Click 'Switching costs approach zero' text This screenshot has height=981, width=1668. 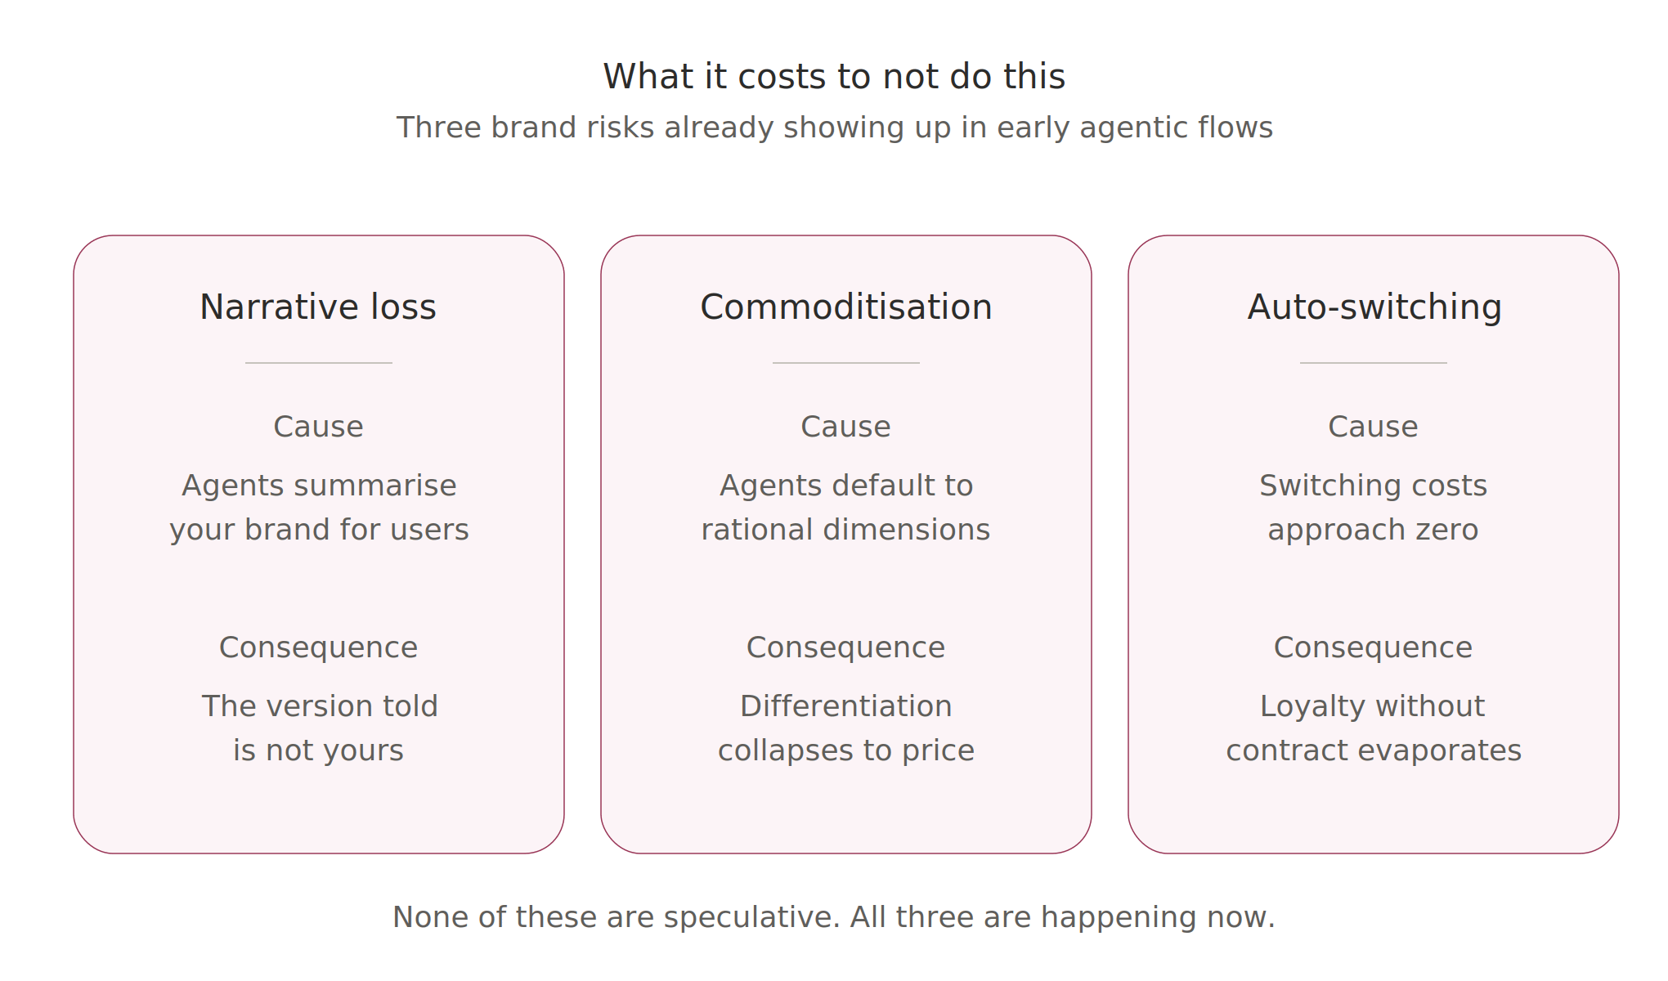point(1374,508)
